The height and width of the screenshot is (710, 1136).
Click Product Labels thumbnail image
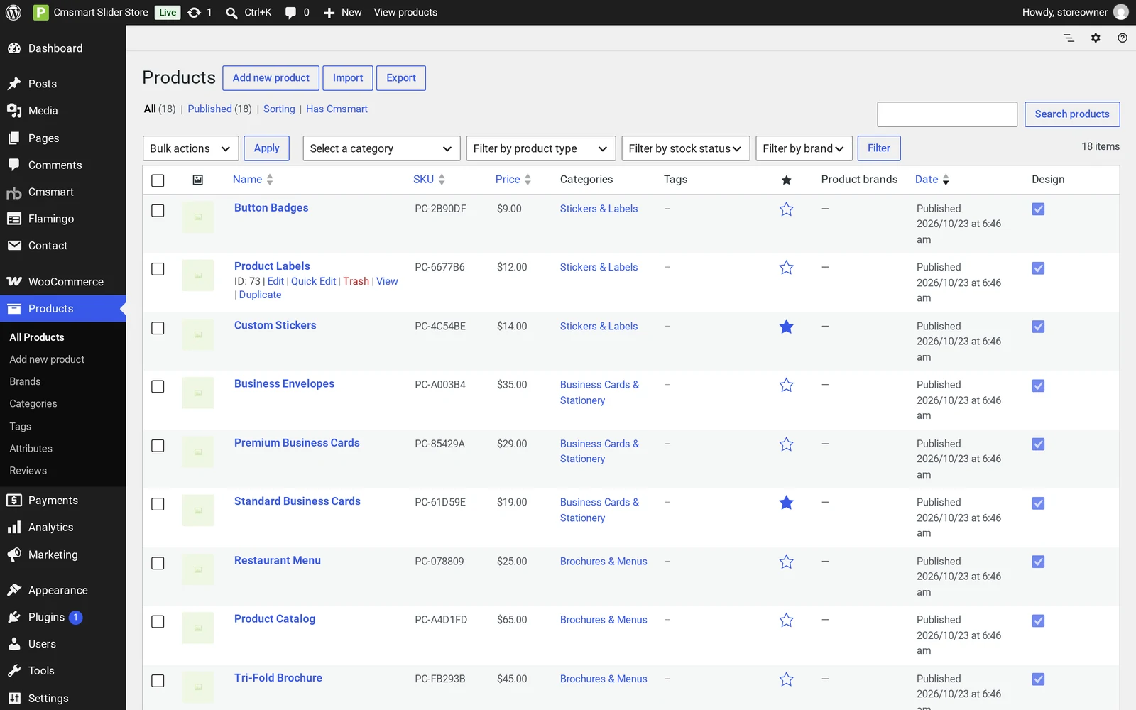pyautogui.click(x=198, y=275)
